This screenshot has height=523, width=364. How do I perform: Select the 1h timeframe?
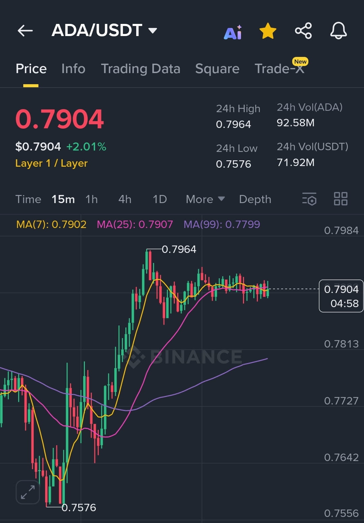coord(91,199)
